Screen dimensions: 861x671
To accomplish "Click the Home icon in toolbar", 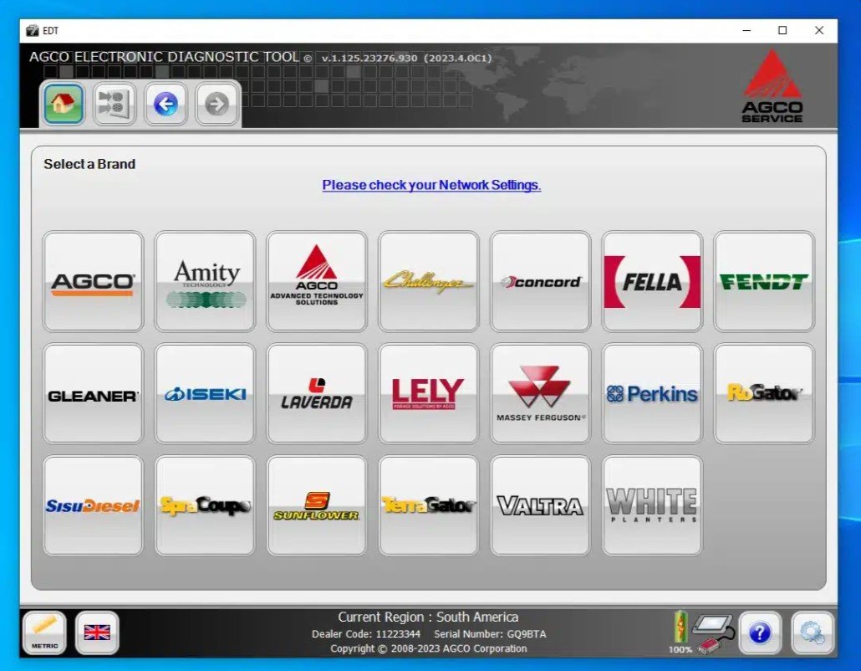I will tap(64, 105).
